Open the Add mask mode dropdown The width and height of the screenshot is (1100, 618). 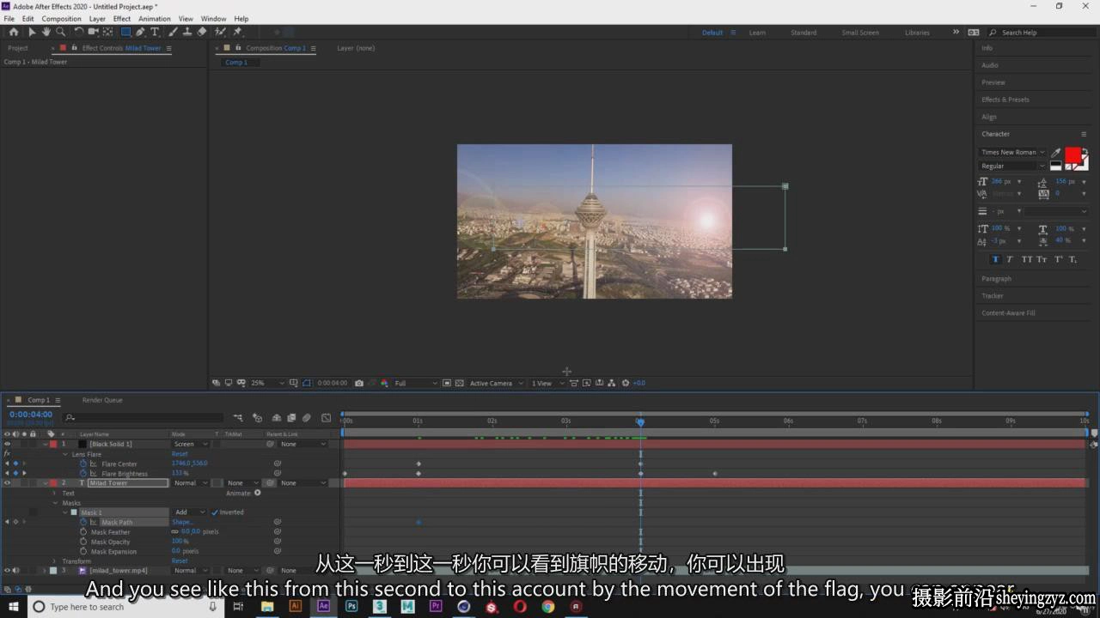[x=191, y=512]
